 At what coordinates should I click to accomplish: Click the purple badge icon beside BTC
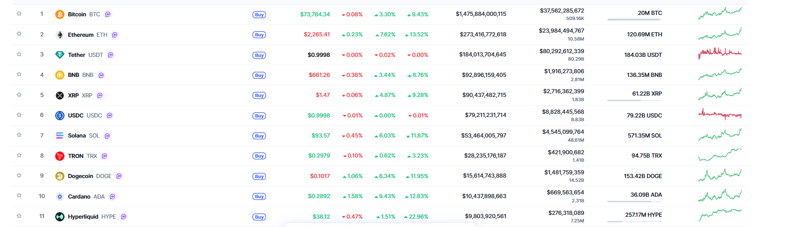click(x=108, y=14)
